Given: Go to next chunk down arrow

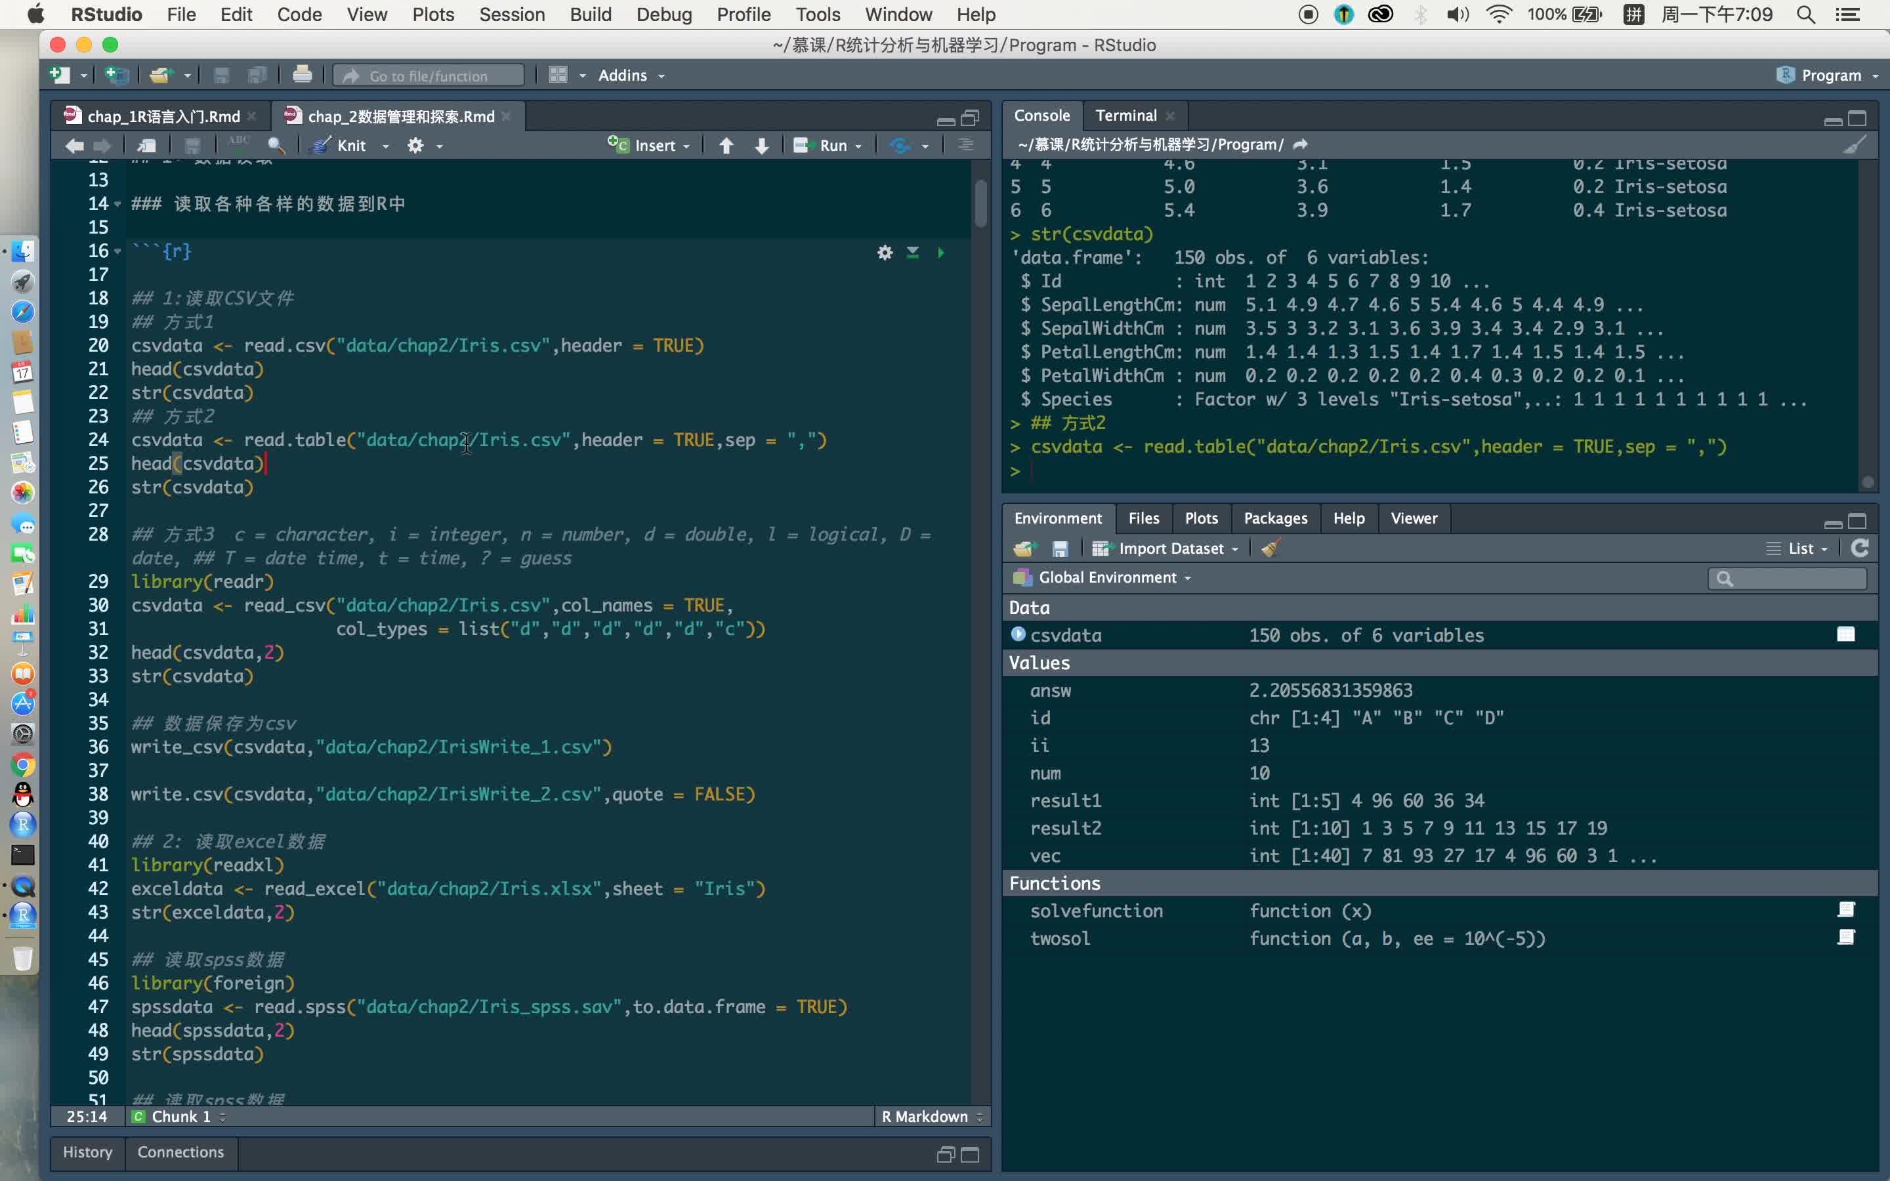Looking at the screenshot, I should point(761,145).
